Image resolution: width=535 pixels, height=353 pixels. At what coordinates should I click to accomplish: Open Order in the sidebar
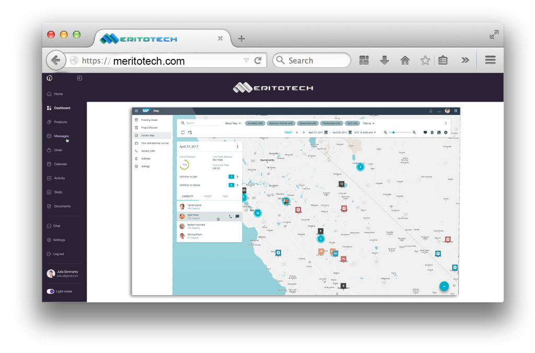point(54,150)
